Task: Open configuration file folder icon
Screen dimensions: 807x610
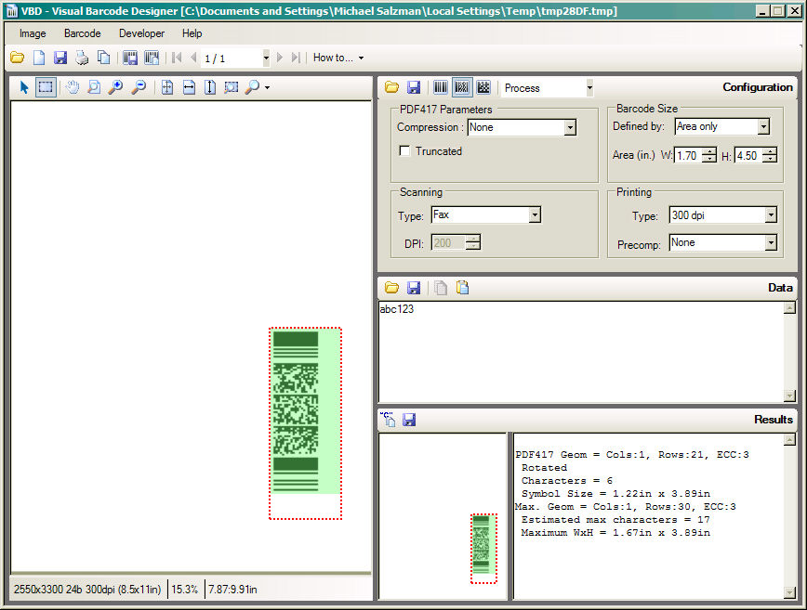Action: tap(391, 87)
